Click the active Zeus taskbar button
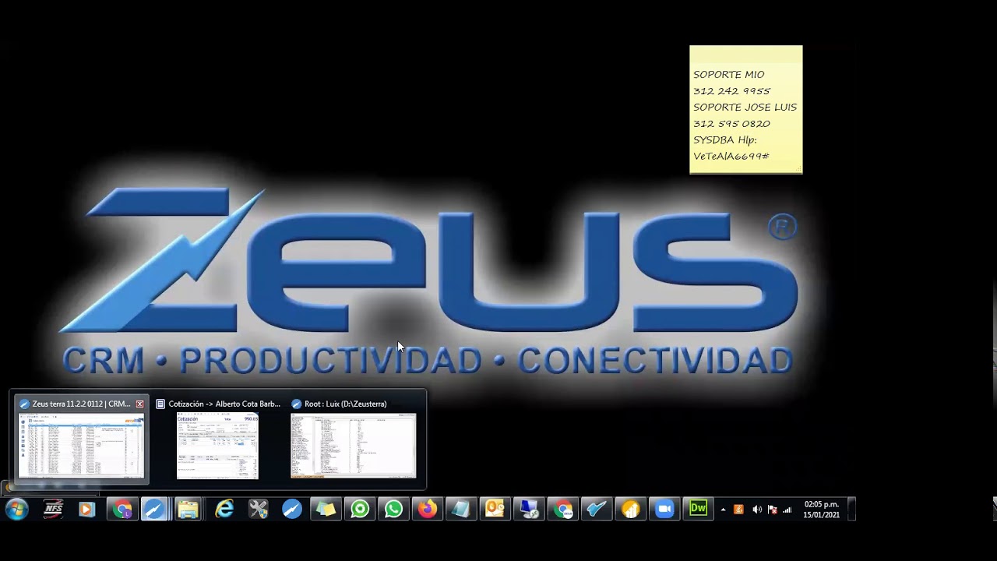 (155, 510)
